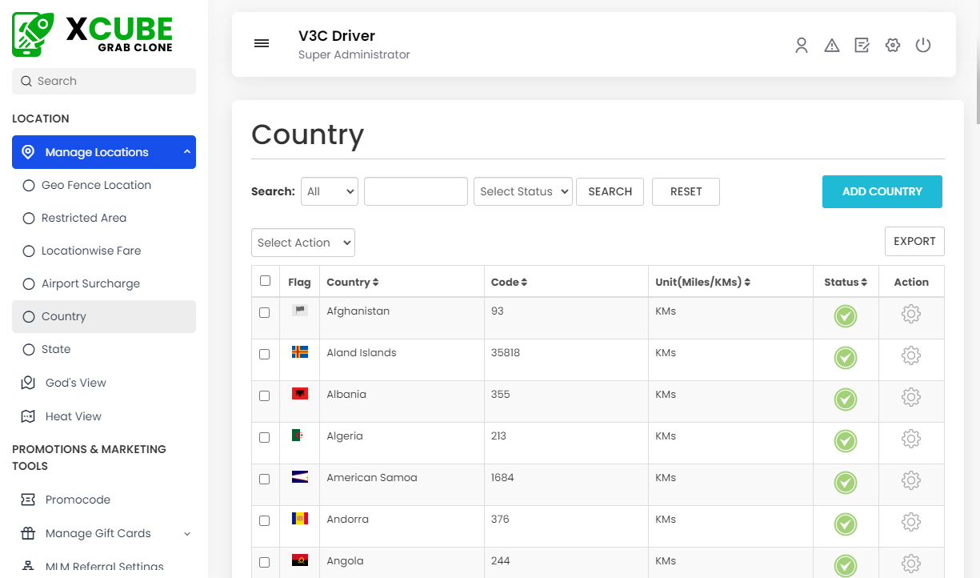Open the gear action icon for Afghanistan
The image size is (980, 578).
coord(911,313)
